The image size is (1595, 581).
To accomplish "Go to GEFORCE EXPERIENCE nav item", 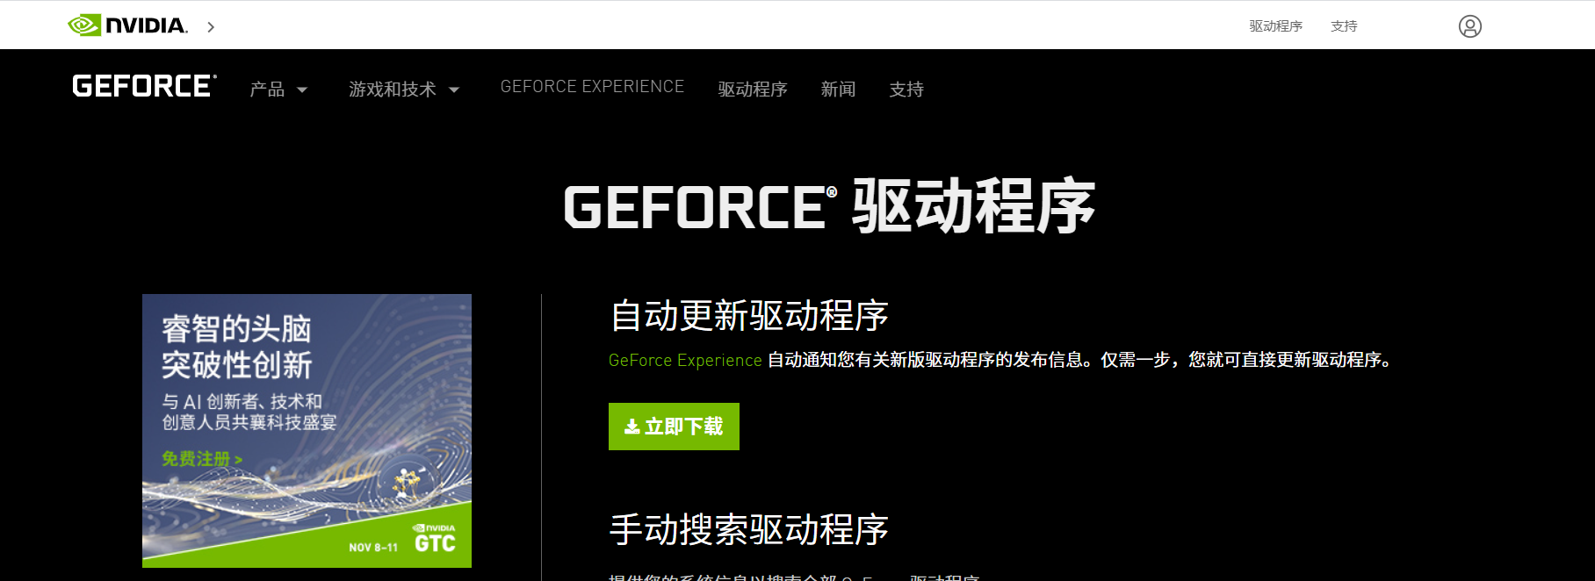I will (592, 87).
